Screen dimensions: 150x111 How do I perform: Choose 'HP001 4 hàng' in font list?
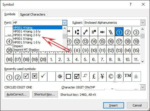tap(37, 28)
